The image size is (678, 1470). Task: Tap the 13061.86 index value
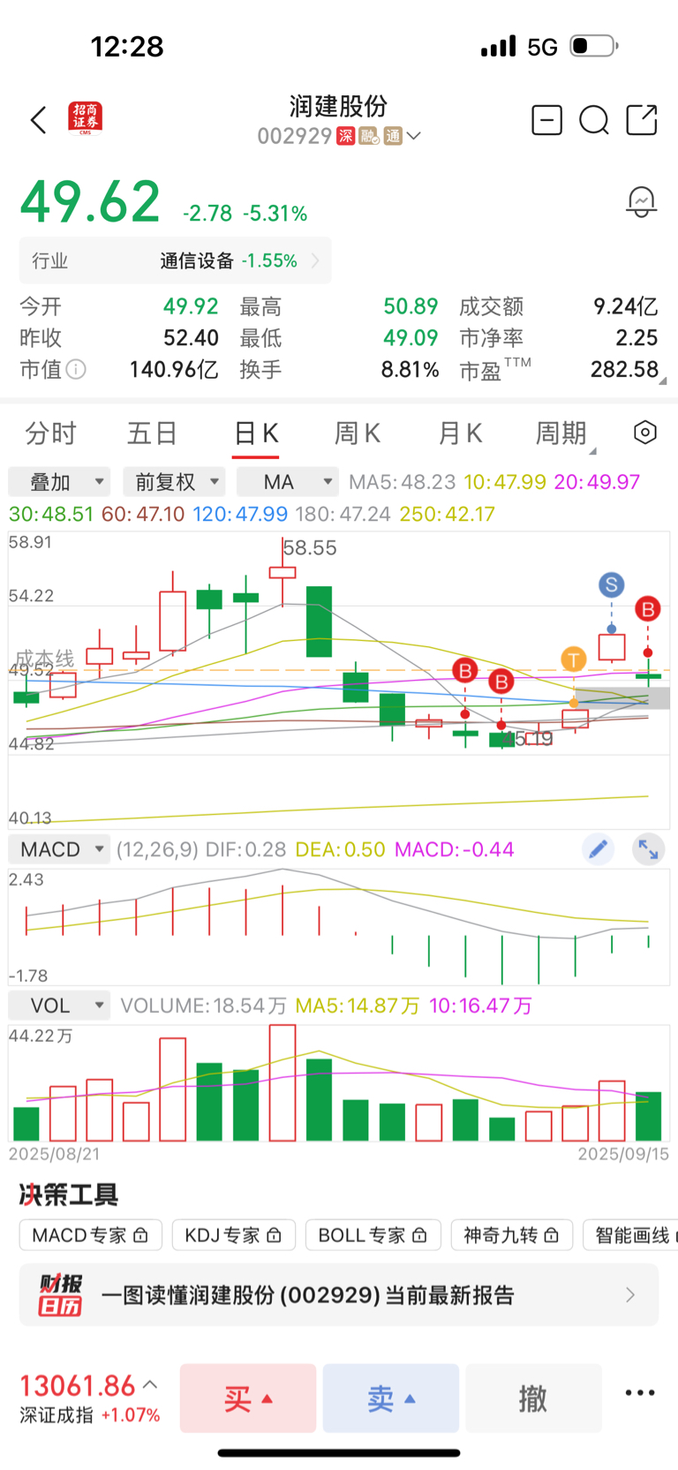[x=78, y=1385]
